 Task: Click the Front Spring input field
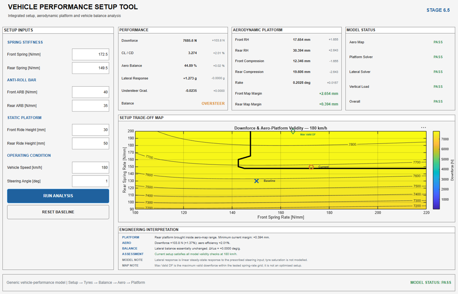[91, 54]
